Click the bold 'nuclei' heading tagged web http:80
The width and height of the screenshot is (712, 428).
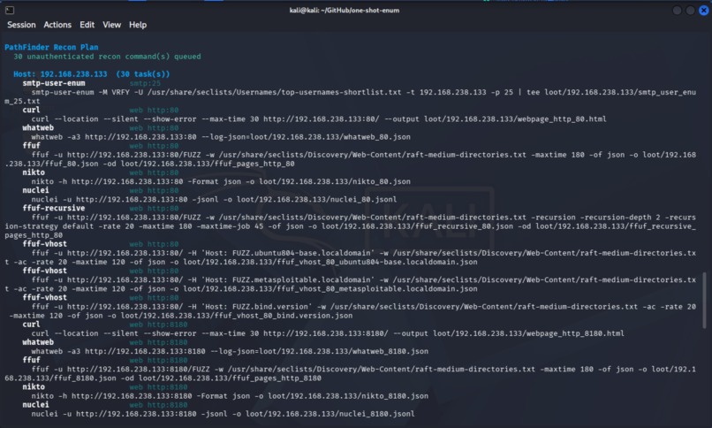(x=35, y=190)
